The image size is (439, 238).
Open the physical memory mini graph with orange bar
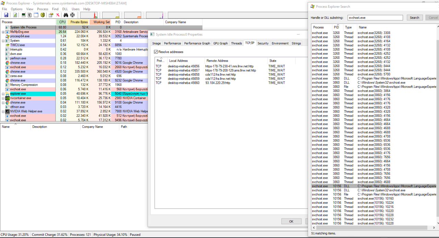[x=132, y=15]
